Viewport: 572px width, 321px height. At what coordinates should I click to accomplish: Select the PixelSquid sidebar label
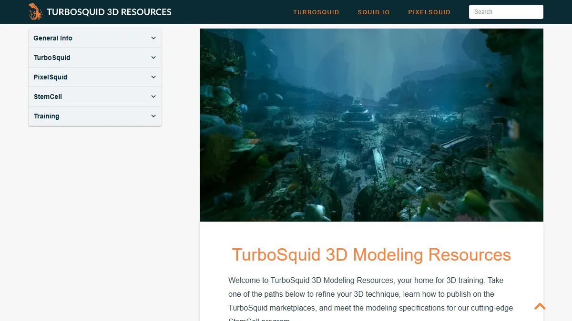tap(51, 77)
